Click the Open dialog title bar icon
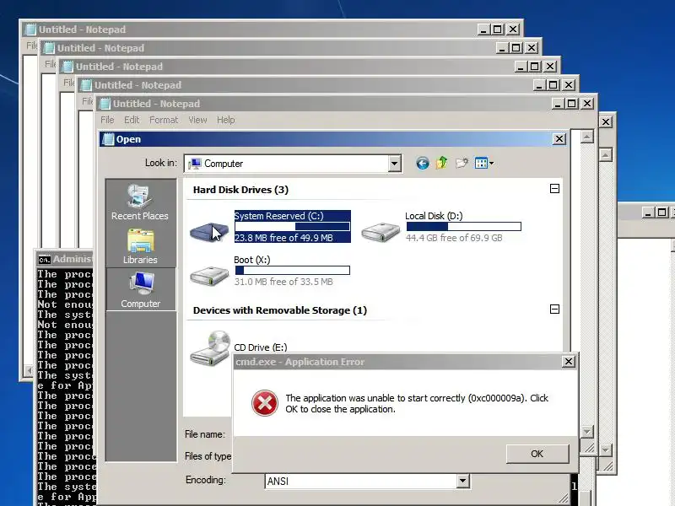 (108, 139)
